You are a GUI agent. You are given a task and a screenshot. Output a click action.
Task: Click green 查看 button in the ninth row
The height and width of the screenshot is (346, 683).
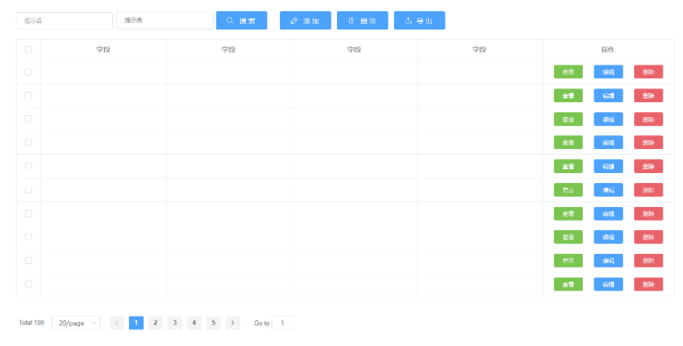(568, 260)
